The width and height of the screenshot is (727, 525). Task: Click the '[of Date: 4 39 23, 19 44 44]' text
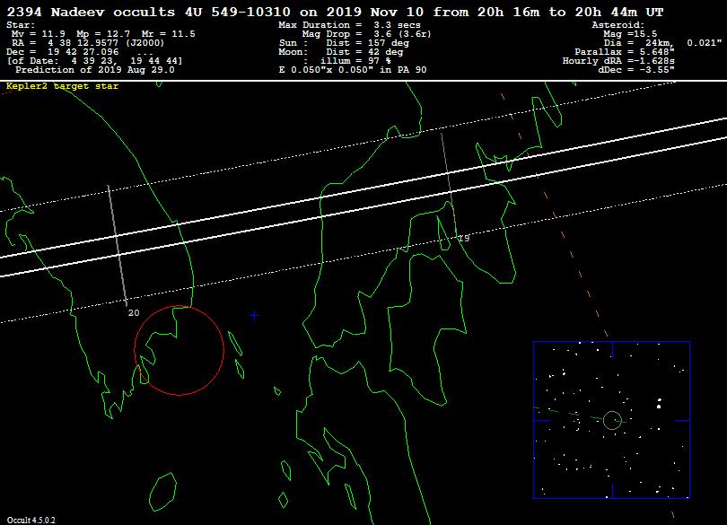[94, 61]
